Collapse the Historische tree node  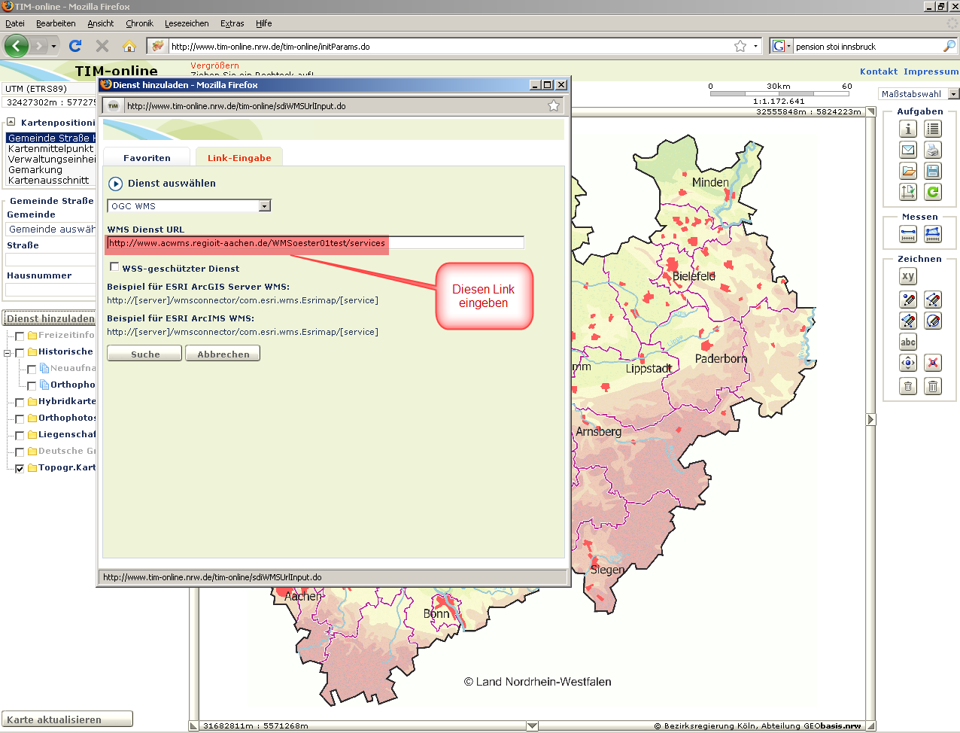[x=8, y=352]
